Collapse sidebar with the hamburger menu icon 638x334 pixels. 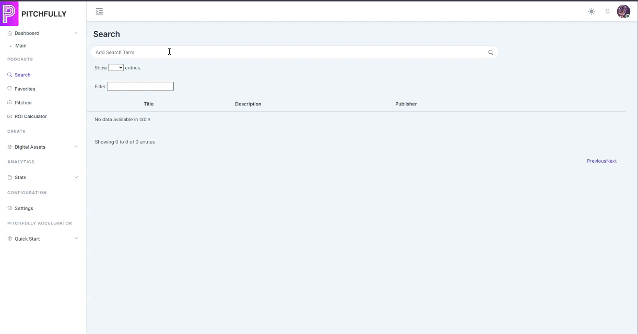tap(99, 11)
